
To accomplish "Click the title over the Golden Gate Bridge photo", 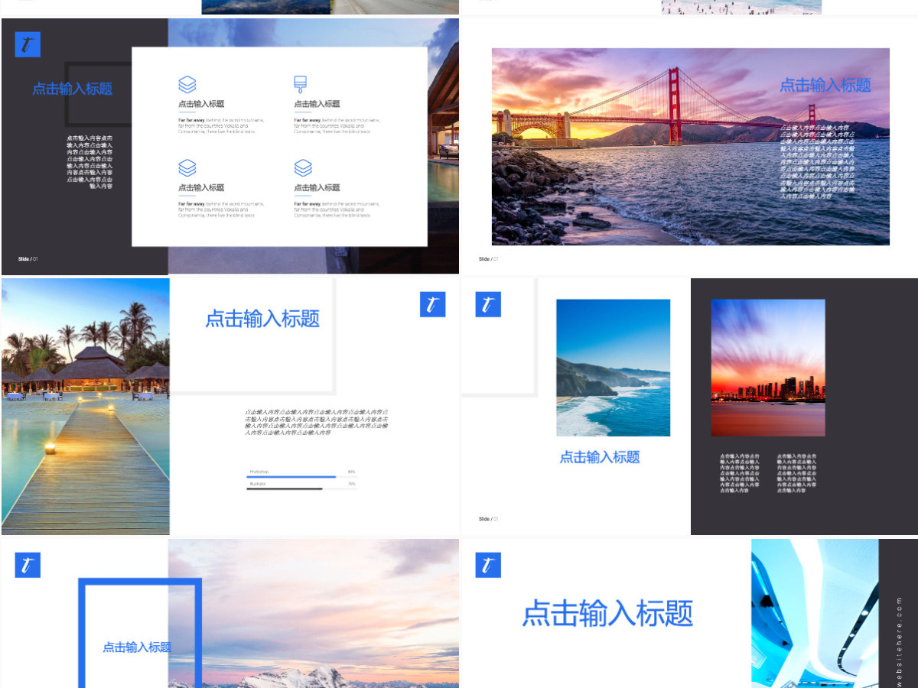I will coord(825,85).
